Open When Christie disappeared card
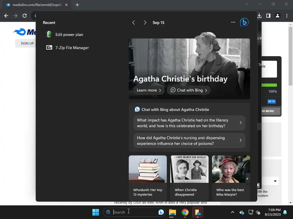The width and height of the screenshot is (293, 219). point(189,177)
